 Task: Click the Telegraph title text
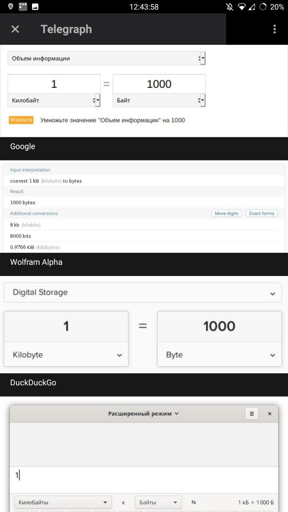(x=66, y=29)
